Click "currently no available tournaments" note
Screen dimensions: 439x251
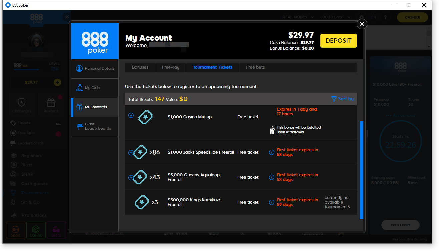click(337, 202)
